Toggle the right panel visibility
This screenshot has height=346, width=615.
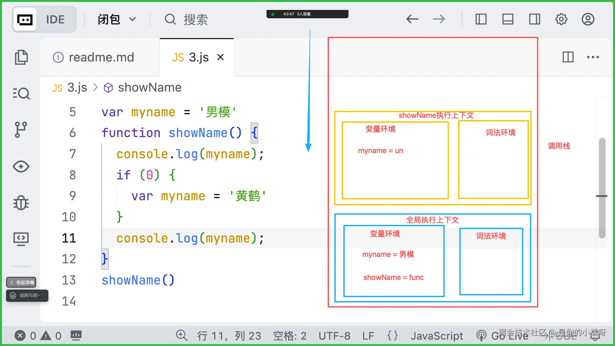pos(534,19)
